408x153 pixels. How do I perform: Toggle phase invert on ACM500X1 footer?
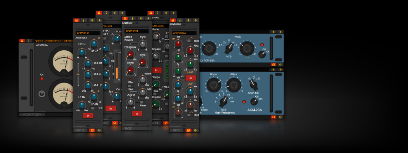pos(92,130)
